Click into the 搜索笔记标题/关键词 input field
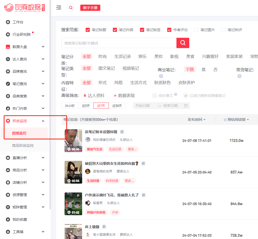The height and width of the screenshot is (239, 258). [119, 43]
